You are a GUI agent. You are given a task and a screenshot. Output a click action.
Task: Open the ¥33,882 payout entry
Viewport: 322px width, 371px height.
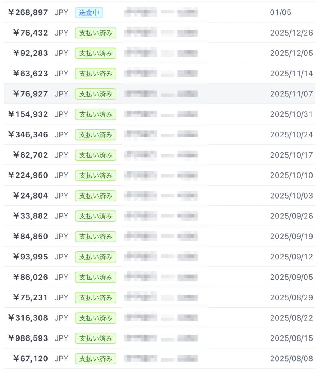click(30, 216)
